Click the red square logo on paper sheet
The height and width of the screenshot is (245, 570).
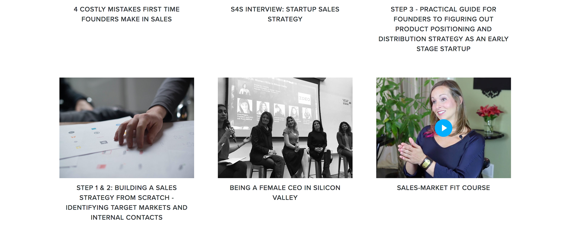click(102, 166)
